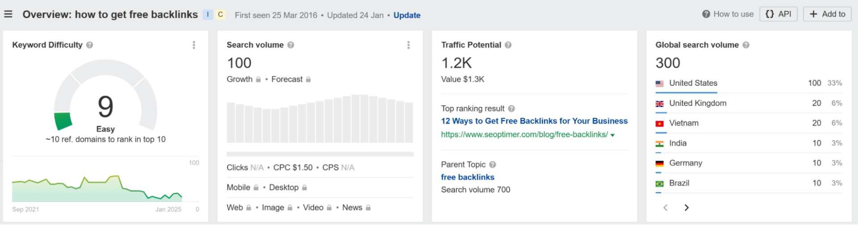
Task: Click the Top ranking result help icon
Action: [x=512, y=108]
